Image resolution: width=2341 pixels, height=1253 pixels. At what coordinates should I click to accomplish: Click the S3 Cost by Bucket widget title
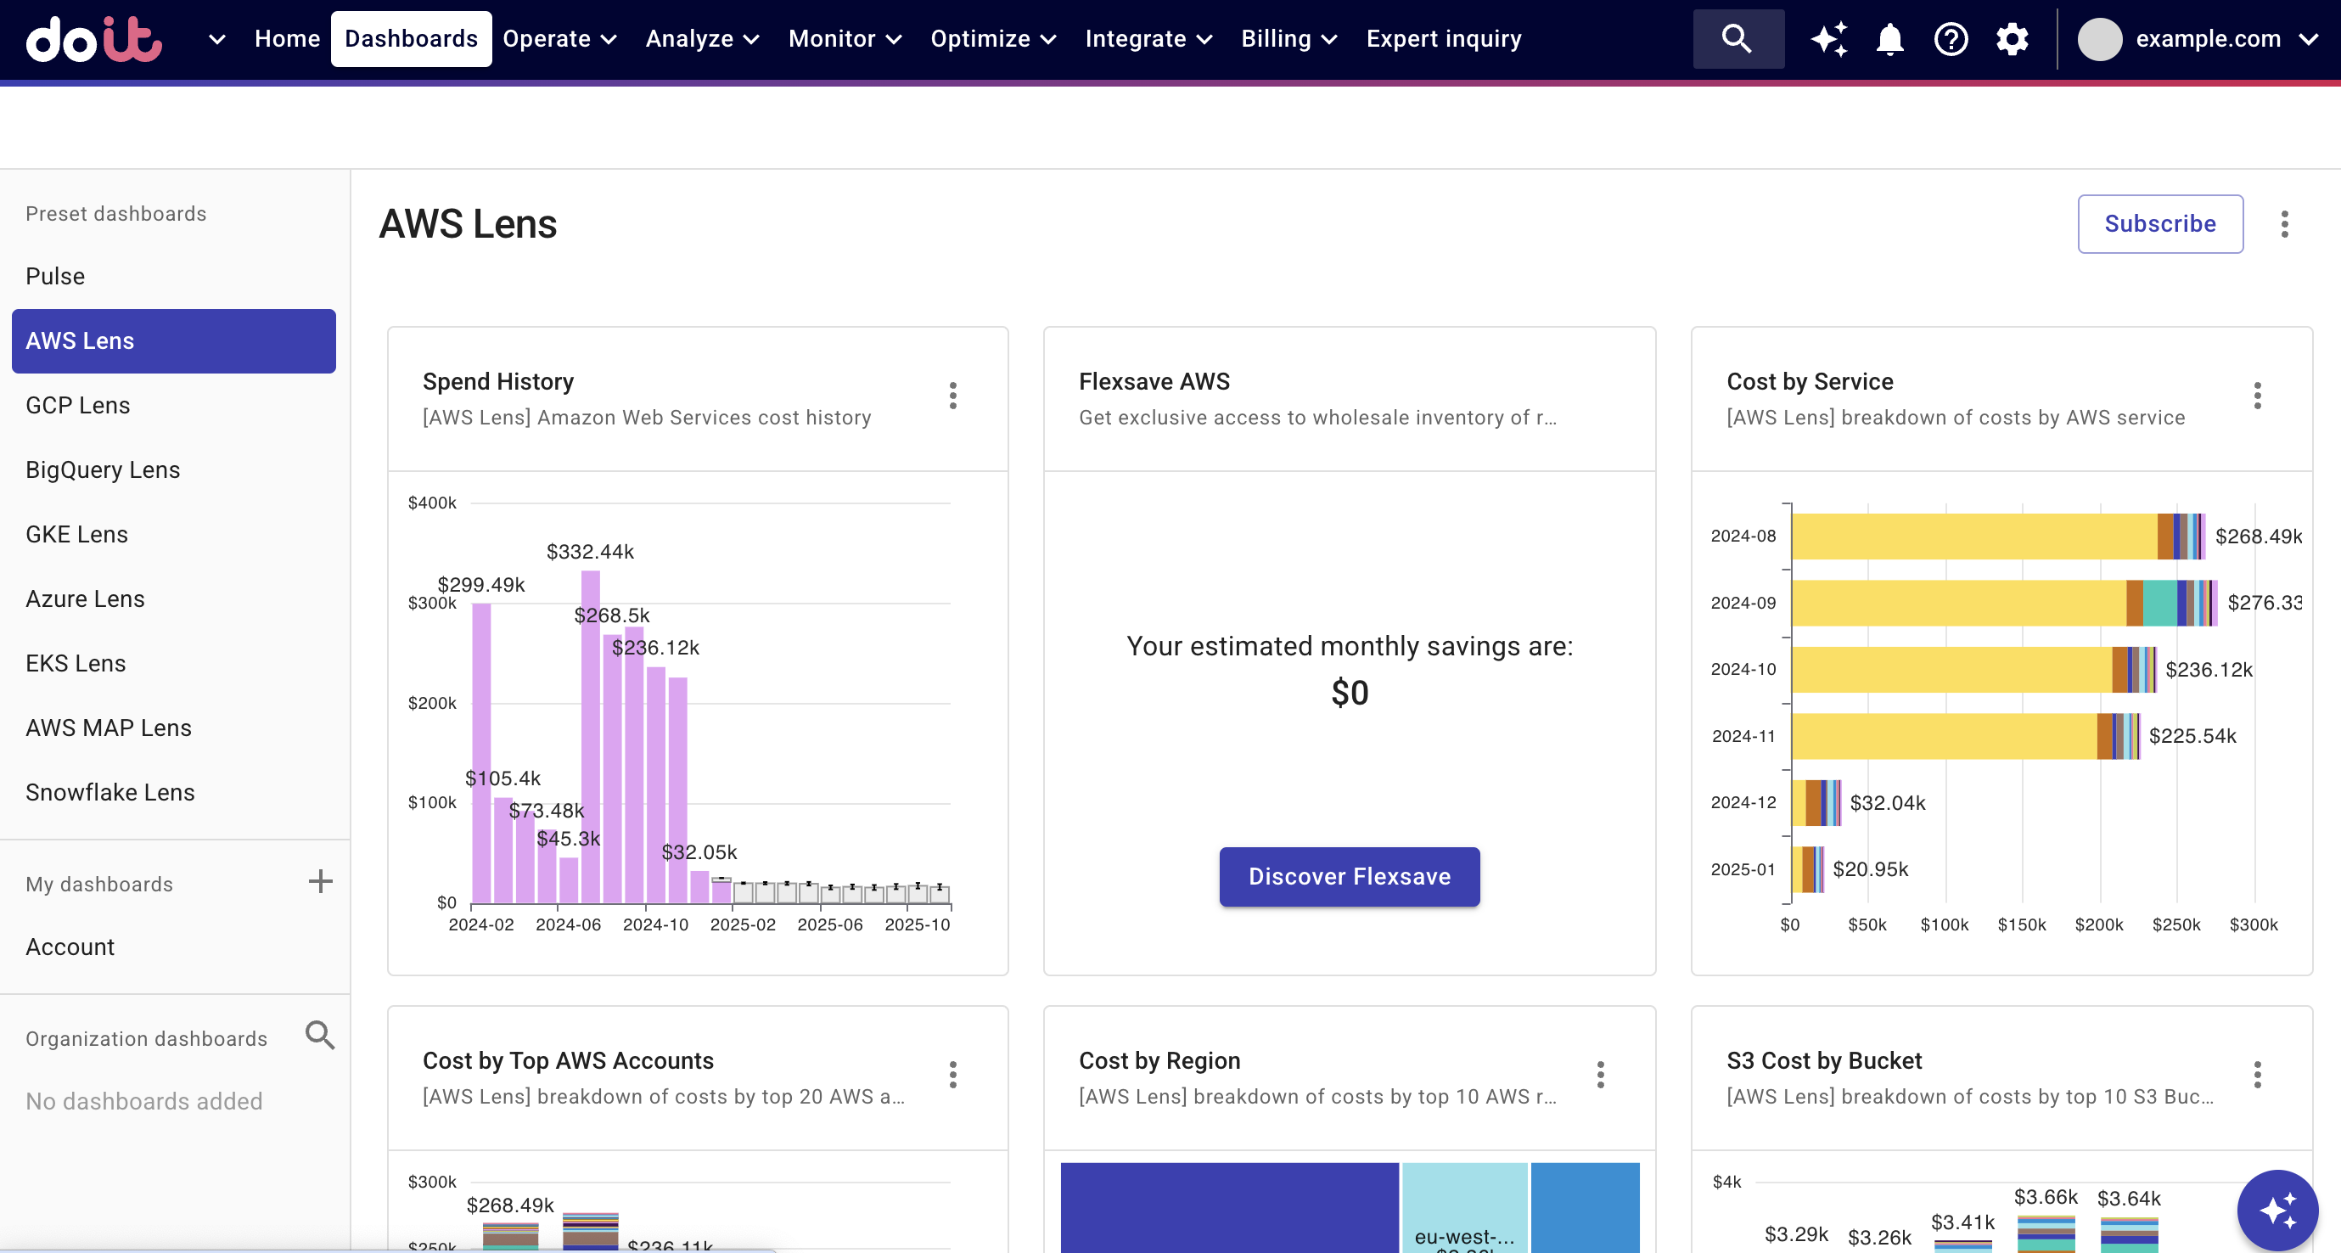pos(1824,1061)
